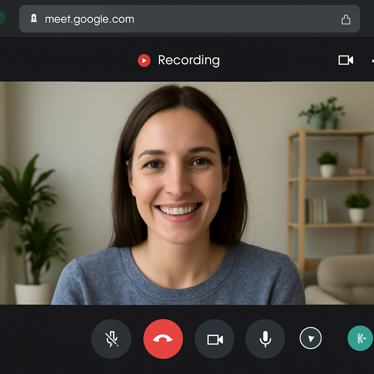The height and width of the screenshot is (374, 374).
Task: Click the crossed-out muted microphone button
Action: [x=111, y=340]
